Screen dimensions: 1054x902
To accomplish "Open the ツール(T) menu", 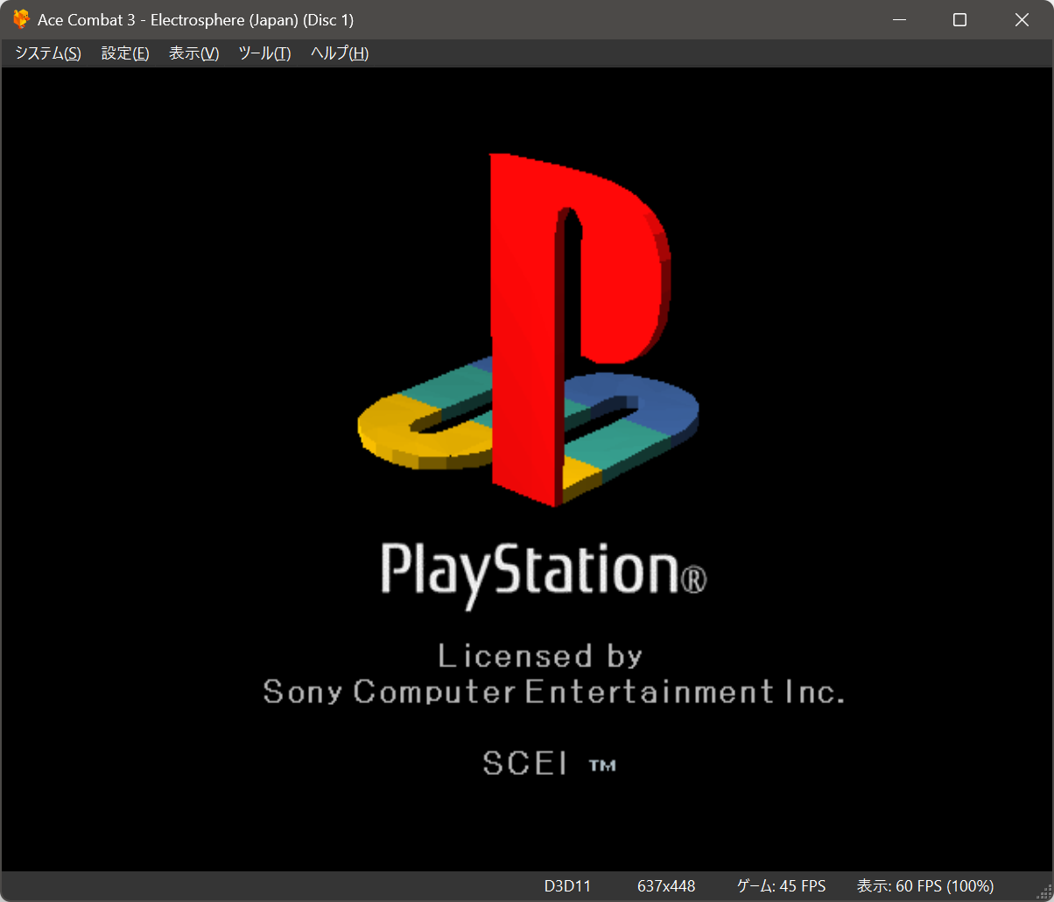I will coord(264,53).
